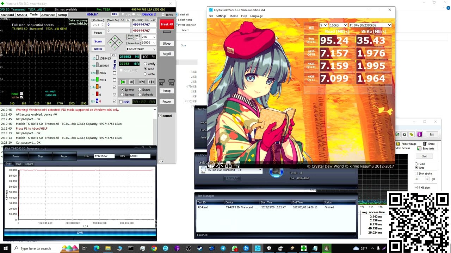
Task: Click the green play button in Victoria
Action: tap(123, 82)
